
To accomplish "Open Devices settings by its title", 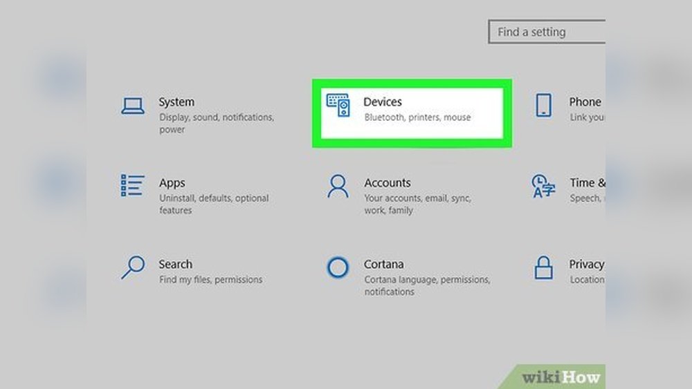I will pos(383,102).
